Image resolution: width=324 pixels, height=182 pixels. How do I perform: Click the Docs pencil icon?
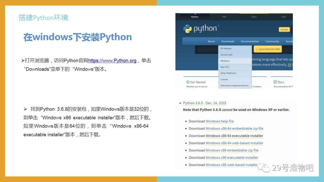(x=275, y=82)
